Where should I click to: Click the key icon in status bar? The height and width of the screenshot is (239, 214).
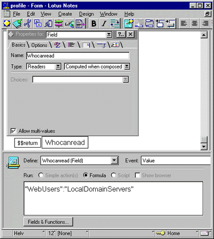click(160, 233)
